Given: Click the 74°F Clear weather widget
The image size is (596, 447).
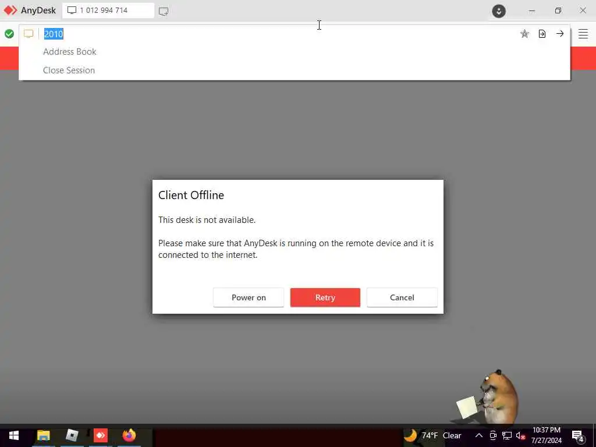Looking at the screenshot, I should click(432, 435).
